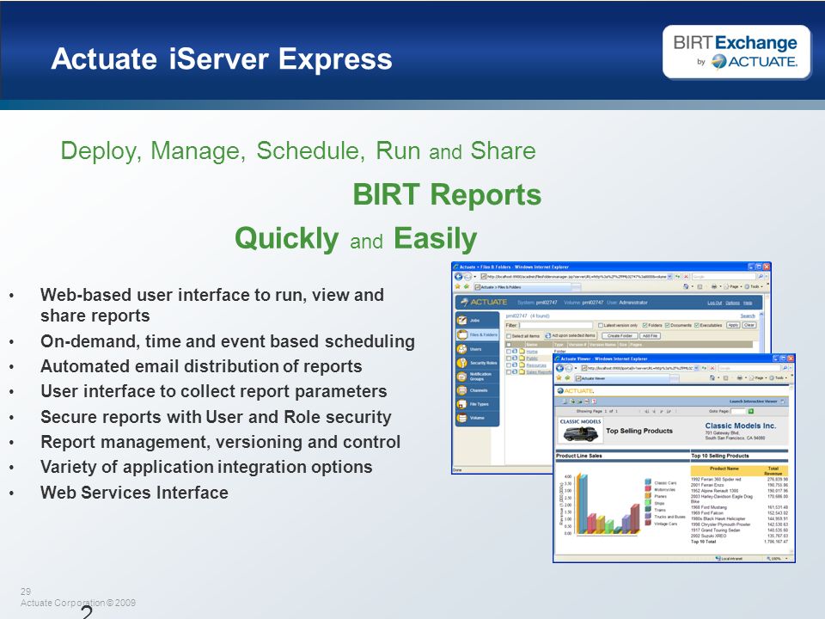Check the Sales Reports row checkbox

[509, 372]
